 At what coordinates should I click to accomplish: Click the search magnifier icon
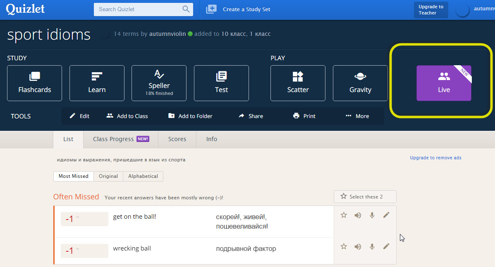coord(186,9)
